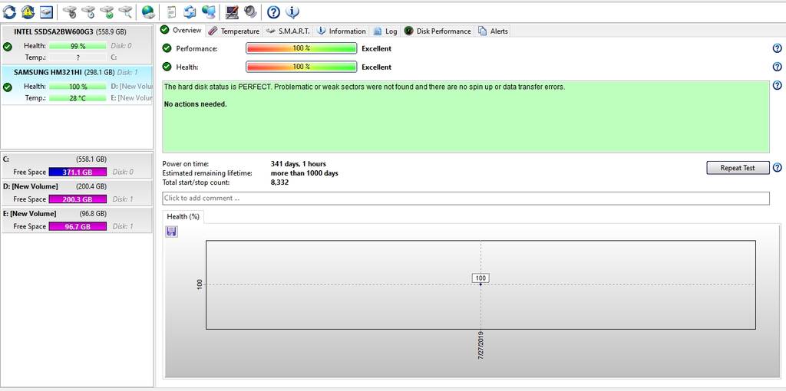Click the disk icon with magnifying glass
This screenshot has height=391, width=786.
(x=125, y=11)
